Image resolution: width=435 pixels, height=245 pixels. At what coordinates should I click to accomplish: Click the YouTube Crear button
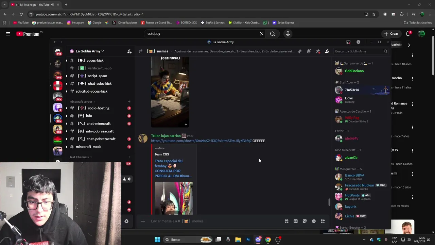click(x=391, y=34)
